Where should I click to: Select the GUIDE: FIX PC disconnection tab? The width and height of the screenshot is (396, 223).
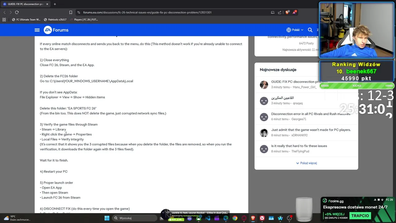click(x=26, y=4)
